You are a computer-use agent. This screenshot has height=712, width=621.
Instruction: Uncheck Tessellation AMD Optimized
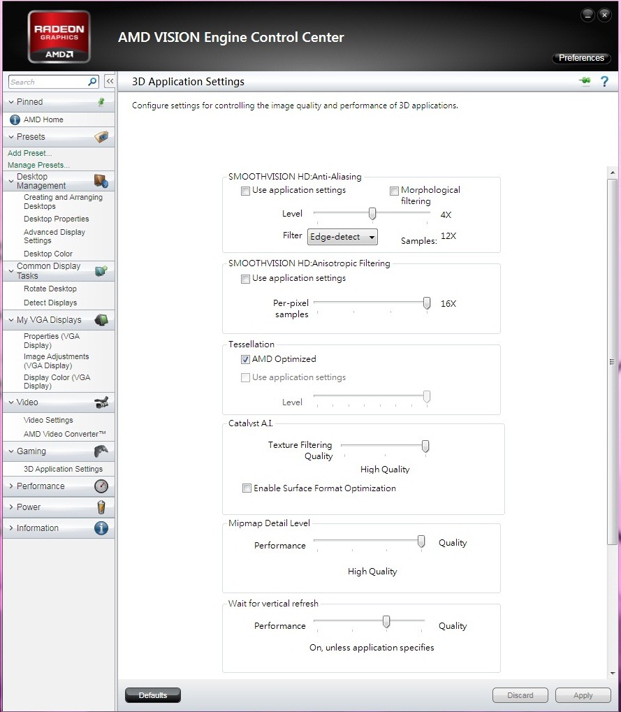pos(246,359)
